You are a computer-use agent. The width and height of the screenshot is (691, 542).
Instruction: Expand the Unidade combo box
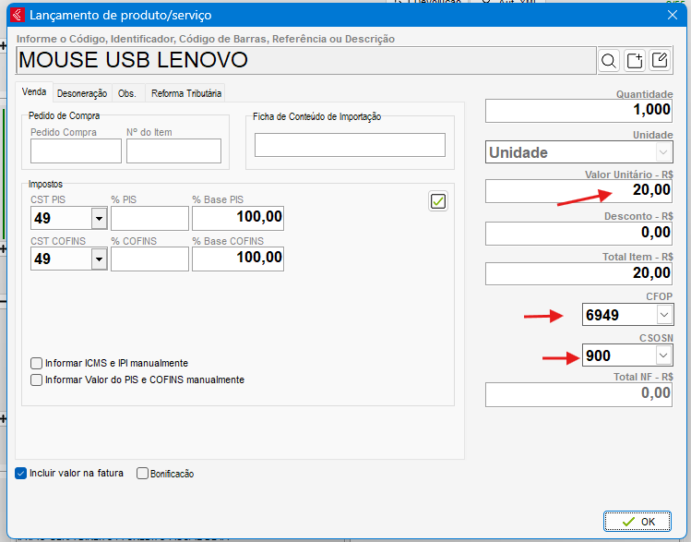click(x=662, y=152)
